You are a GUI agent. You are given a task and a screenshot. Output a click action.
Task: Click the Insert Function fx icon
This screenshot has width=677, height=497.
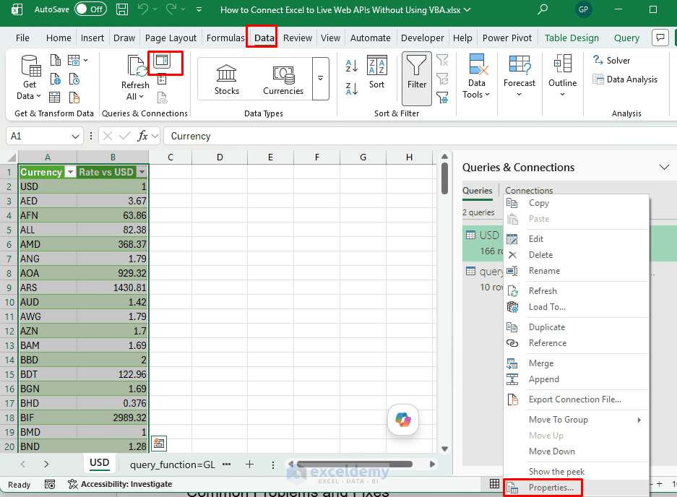click(x=142, y=136)
